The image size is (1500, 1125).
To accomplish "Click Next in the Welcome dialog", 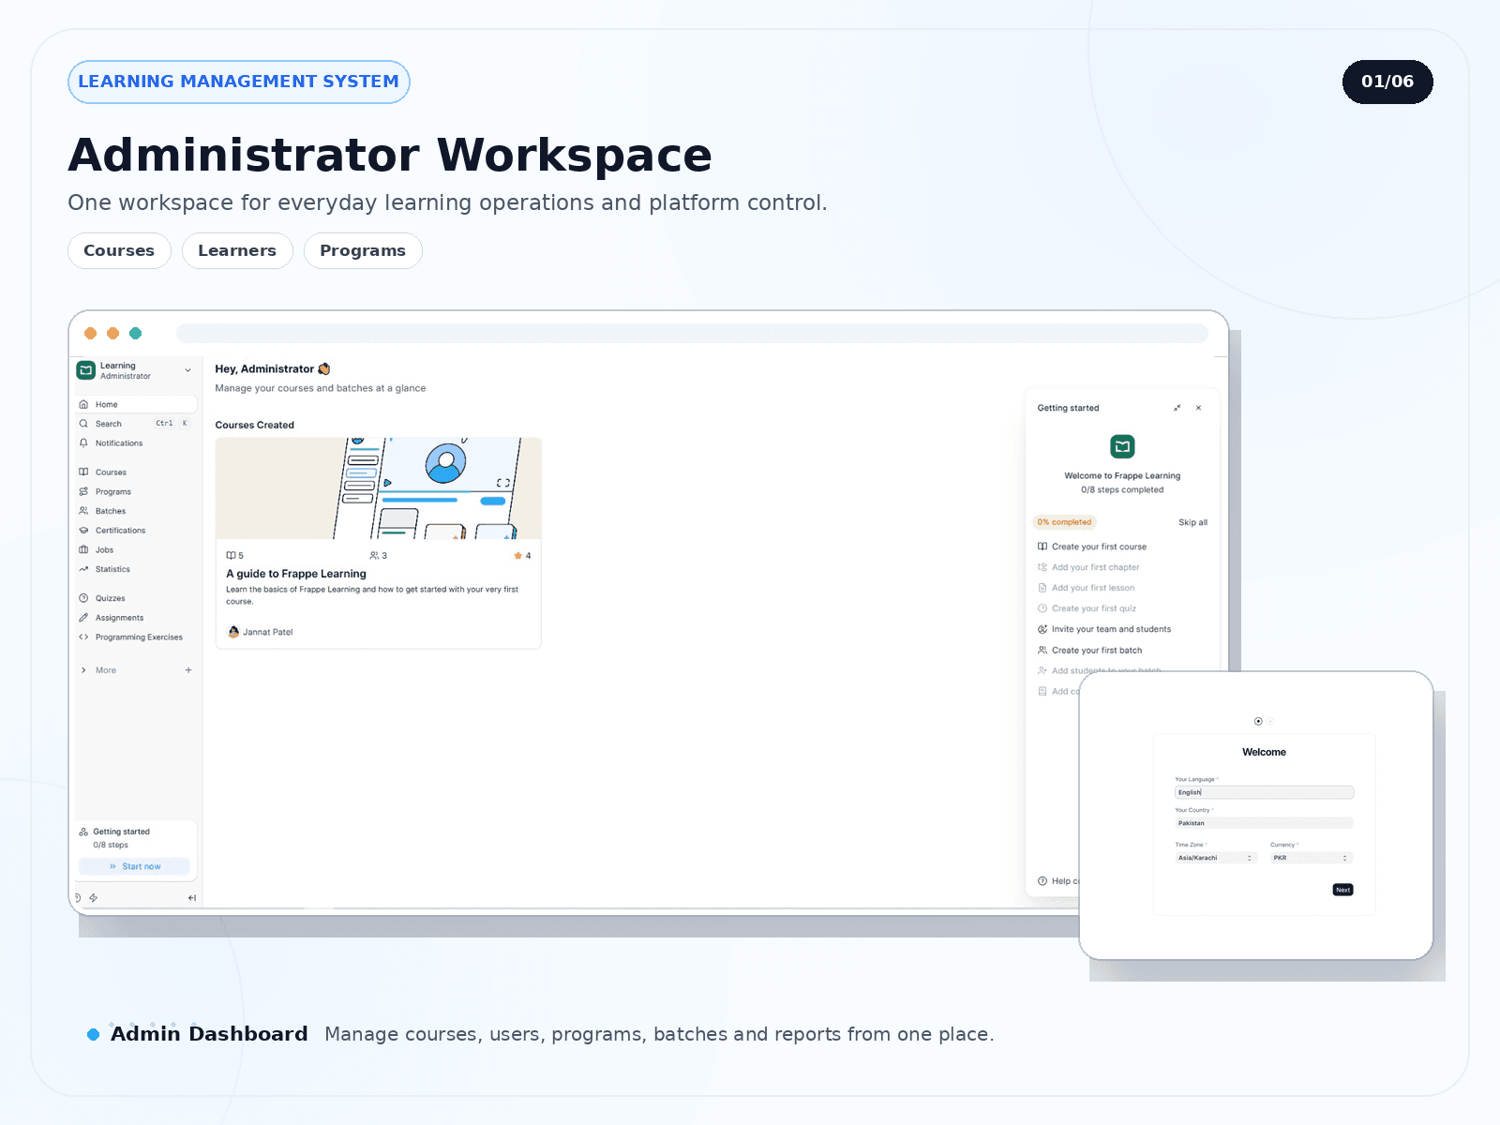I will tap(1342, 890).
